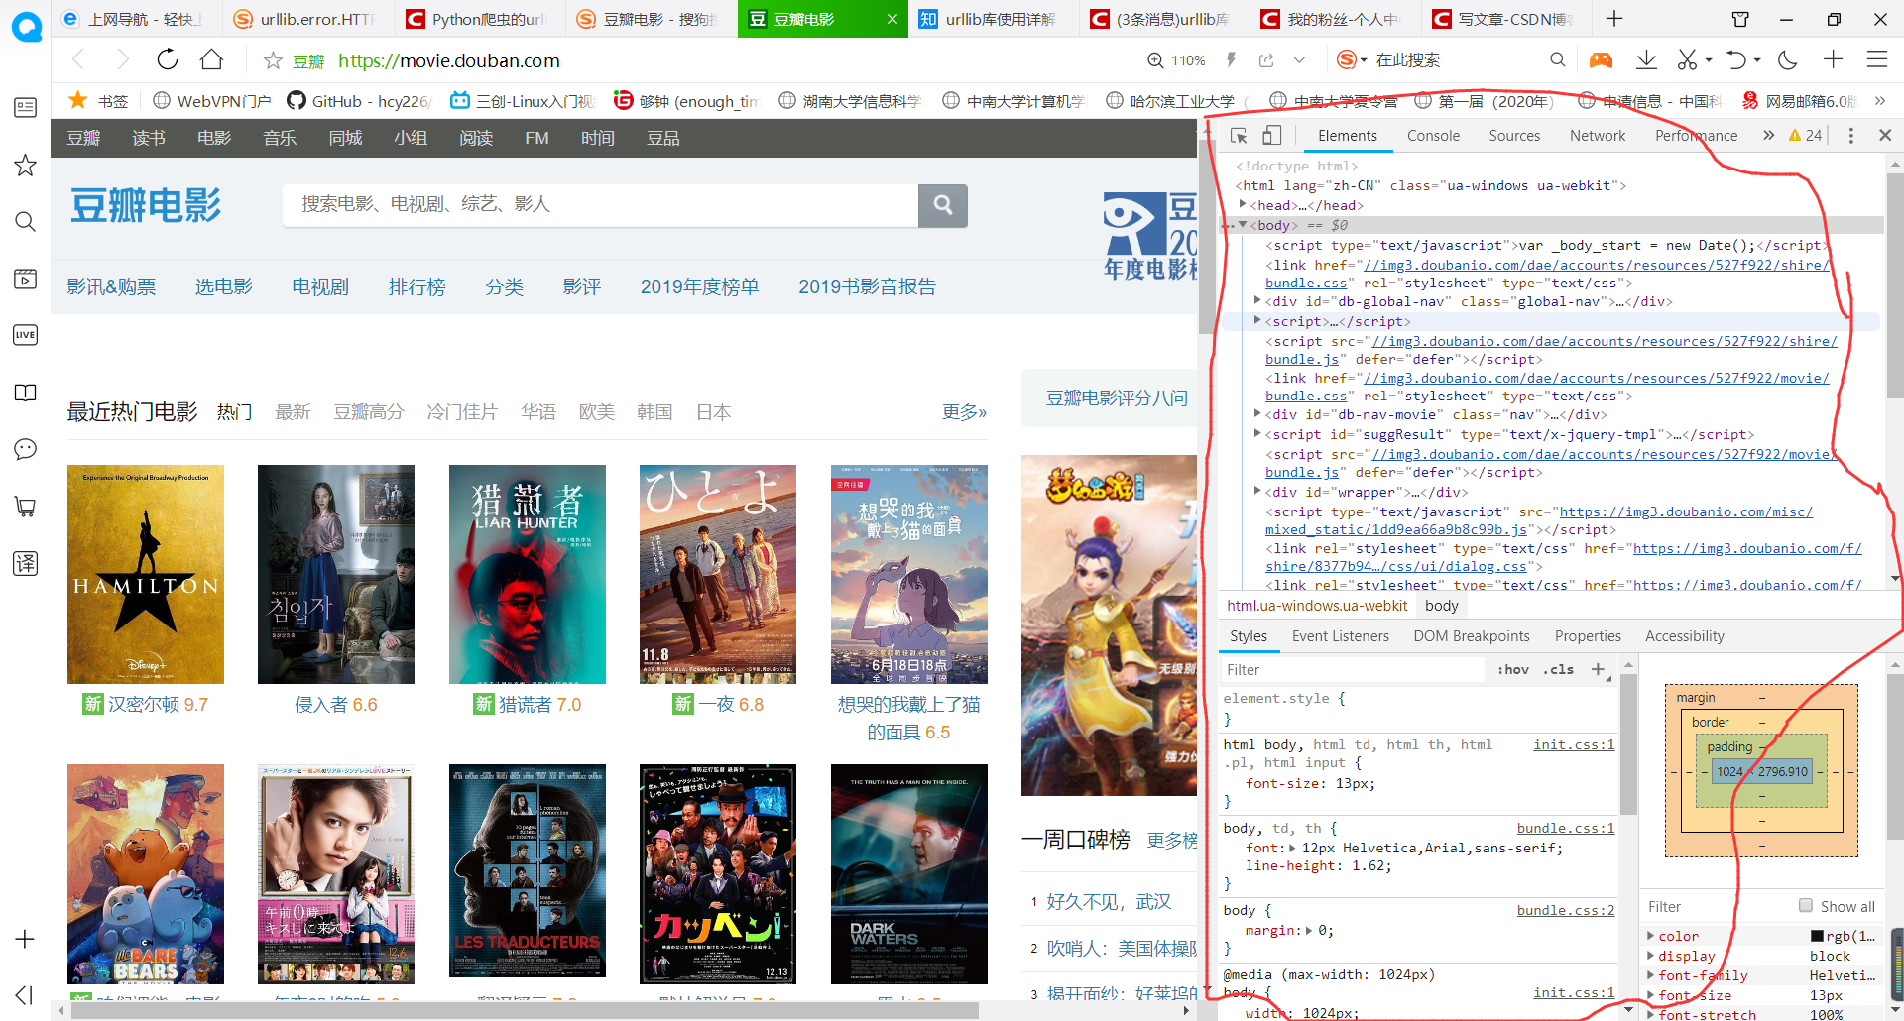
Task: Expand the computed font-family property
Action: pos(1651,975)
